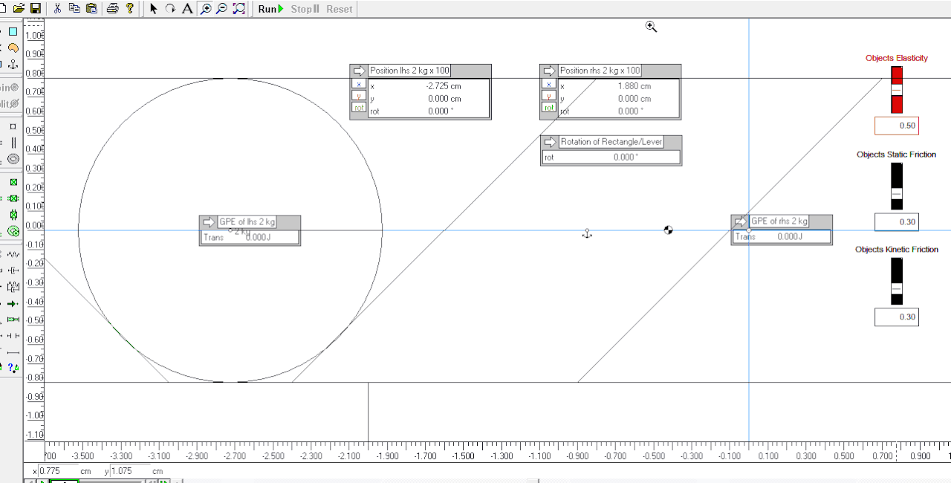
Task: Pick the Anchor tool in sidebar
Action: [13, 65]
